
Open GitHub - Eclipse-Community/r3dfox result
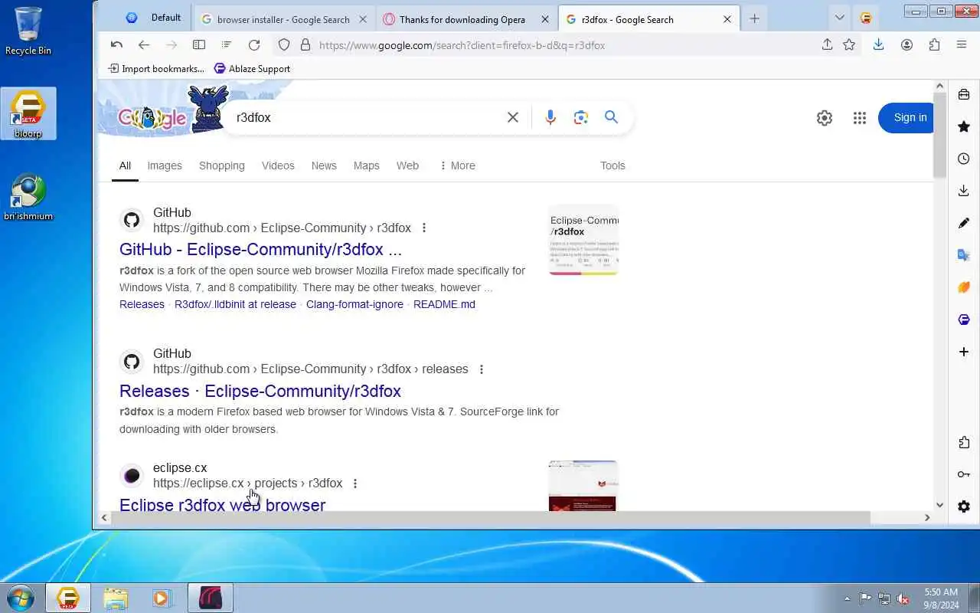click(x=260, y=250)
